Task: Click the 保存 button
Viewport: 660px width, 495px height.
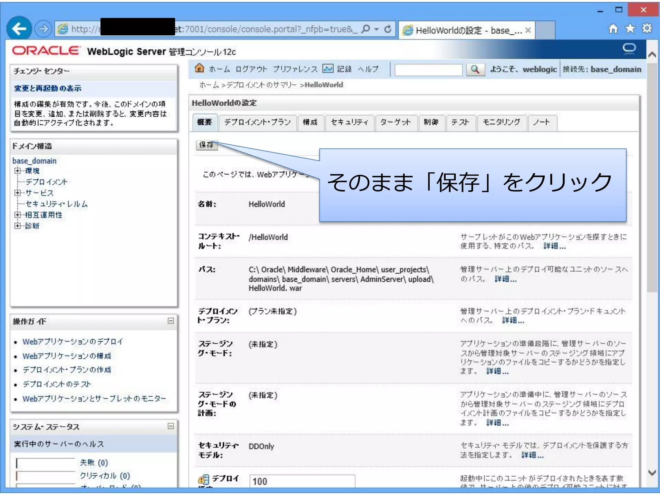Action: [207, 145]
